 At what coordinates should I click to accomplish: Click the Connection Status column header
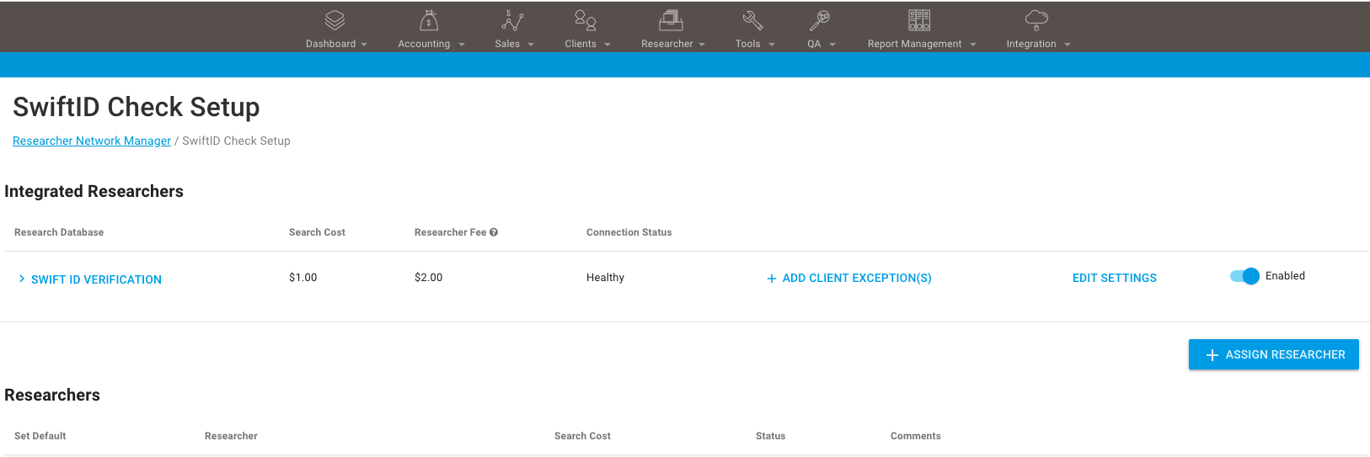pos(629,232)
